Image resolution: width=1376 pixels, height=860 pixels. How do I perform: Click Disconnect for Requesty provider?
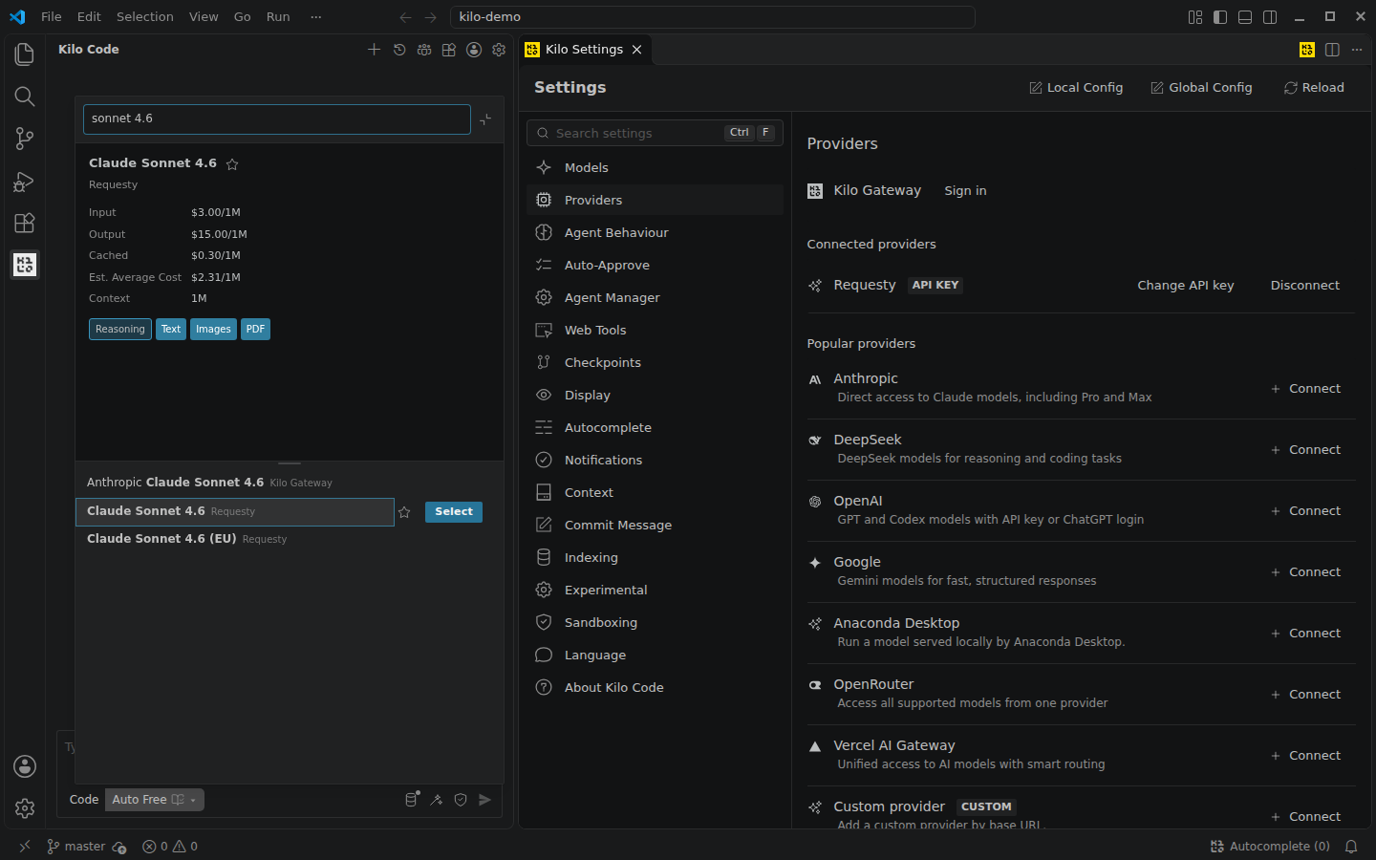(1305, 286)
